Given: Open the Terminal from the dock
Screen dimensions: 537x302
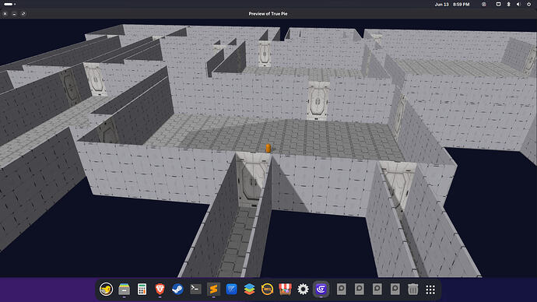Looking at the screenshot, I should coord(195,290).
